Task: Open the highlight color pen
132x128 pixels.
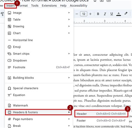Action: point(126,13)
